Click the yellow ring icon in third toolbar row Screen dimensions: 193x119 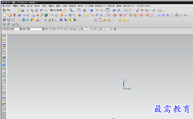click(70, 20)
